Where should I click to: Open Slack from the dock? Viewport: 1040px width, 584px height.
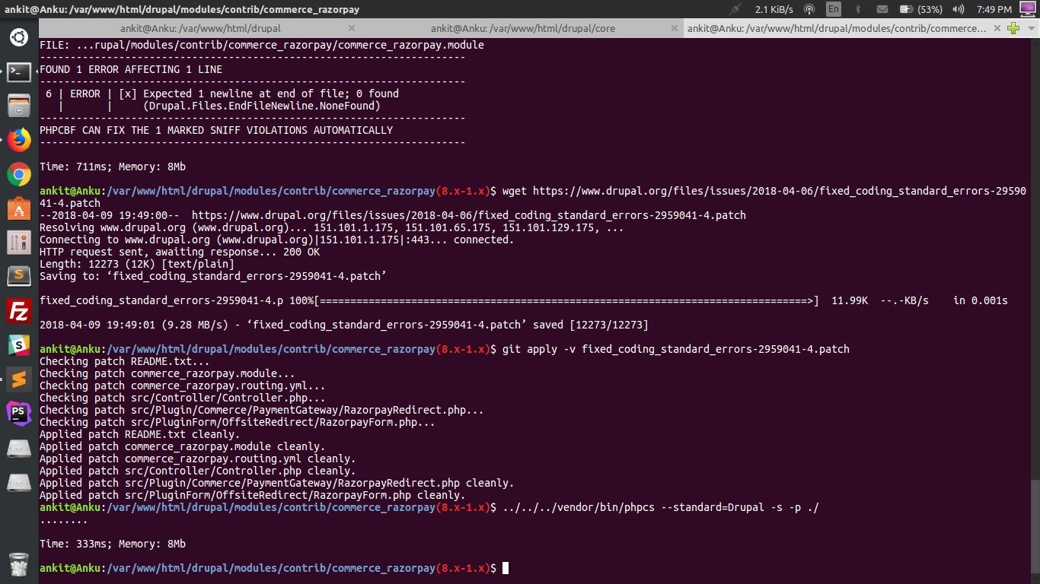coord(19,345)
